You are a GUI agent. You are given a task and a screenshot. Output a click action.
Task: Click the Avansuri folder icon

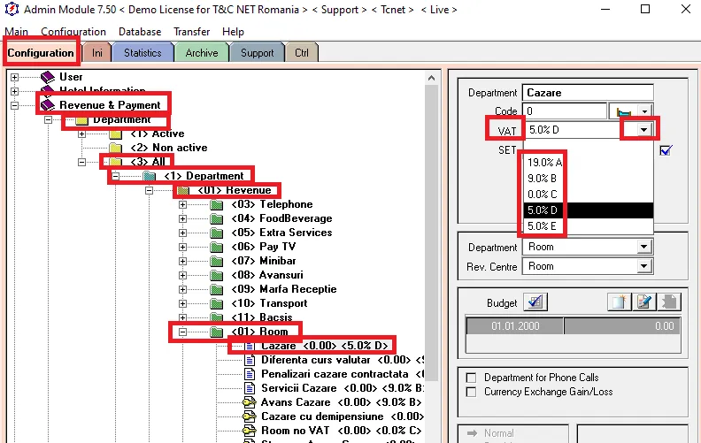pos(217,275)
